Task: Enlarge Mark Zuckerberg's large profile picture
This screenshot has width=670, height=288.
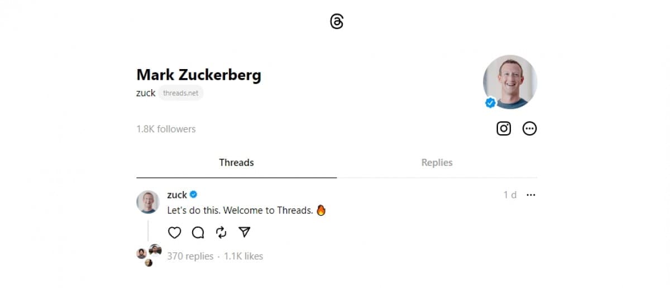Action: (x=510, y=82)
